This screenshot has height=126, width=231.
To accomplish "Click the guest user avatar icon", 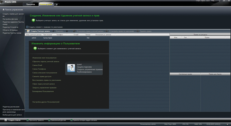I will click(x=71, y=68).
